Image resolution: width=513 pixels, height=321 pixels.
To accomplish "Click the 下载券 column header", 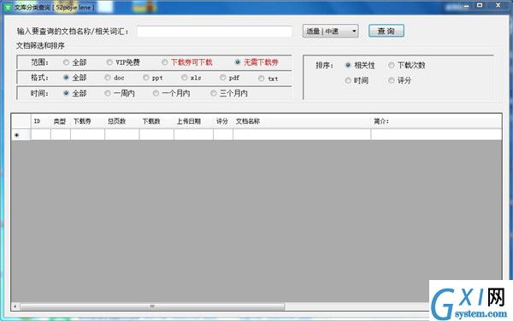I will pos(88,121).
